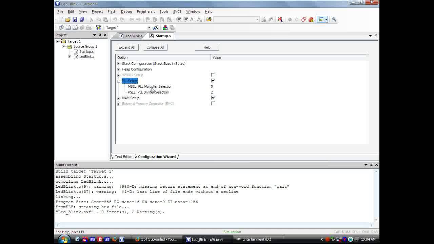This screenshot has height=244, width=434.
Task: Open the Find in Files icon
Action: tap(209, 19)
